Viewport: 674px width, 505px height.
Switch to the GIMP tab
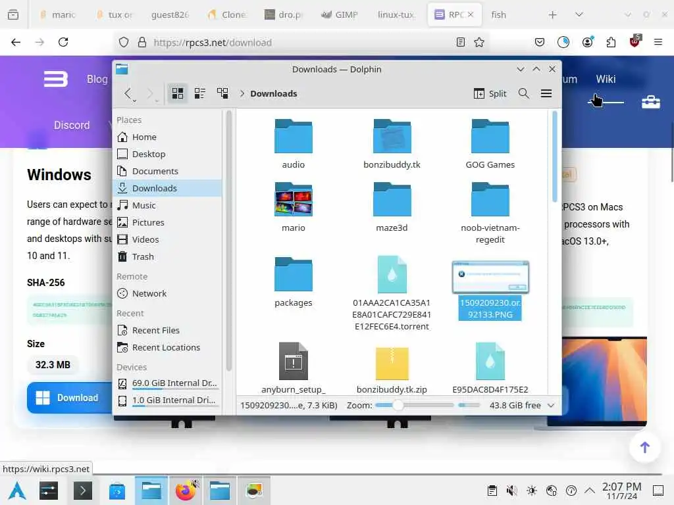coord(340,14)
